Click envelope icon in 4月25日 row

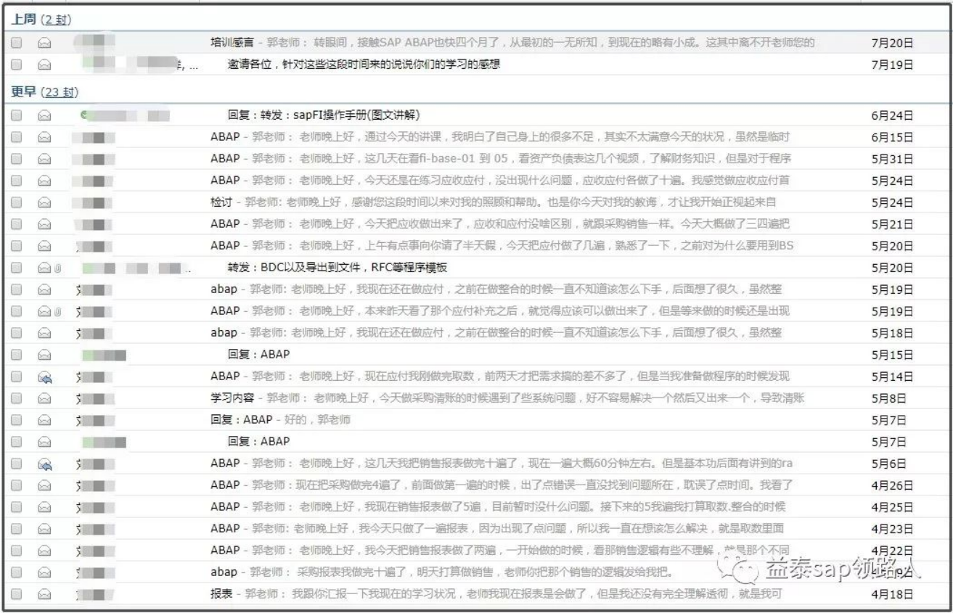click(44, 507)
